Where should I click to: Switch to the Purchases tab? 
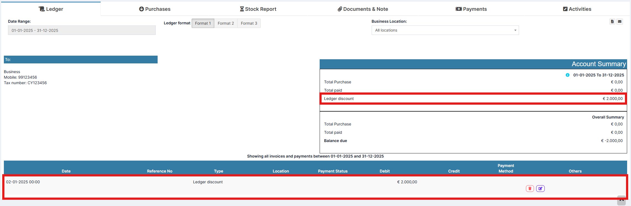(x=155, y=9)
